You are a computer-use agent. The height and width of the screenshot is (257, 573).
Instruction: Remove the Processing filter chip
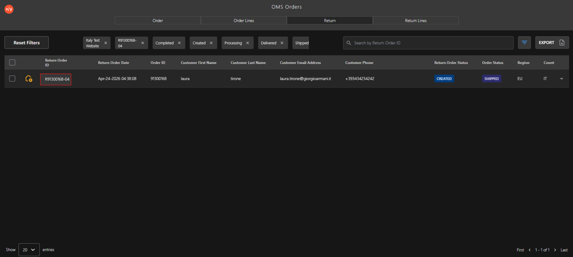[247, 43]
